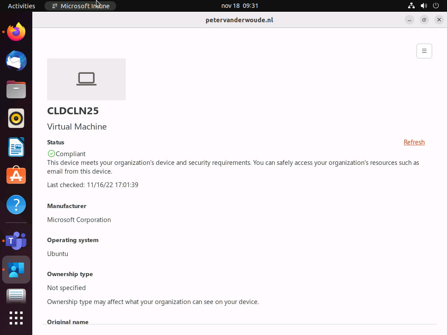
Task: Open the Activities overview
Action: (21, 6)
